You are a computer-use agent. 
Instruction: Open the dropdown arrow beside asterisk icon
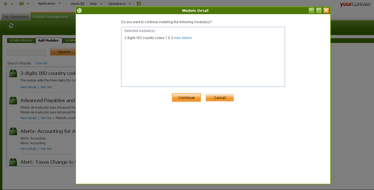12,4
